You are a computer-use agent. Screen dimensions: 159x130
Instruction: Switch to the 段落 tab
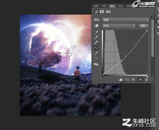pos(121,6)
